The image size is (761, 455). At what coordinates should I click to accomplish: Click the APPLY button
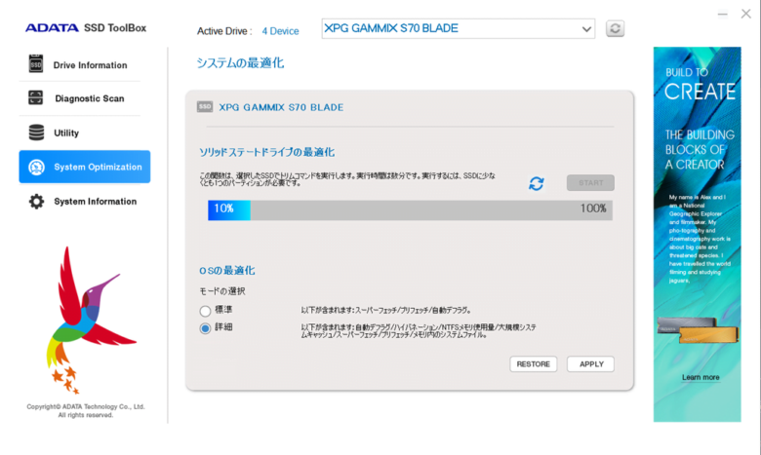590,364
